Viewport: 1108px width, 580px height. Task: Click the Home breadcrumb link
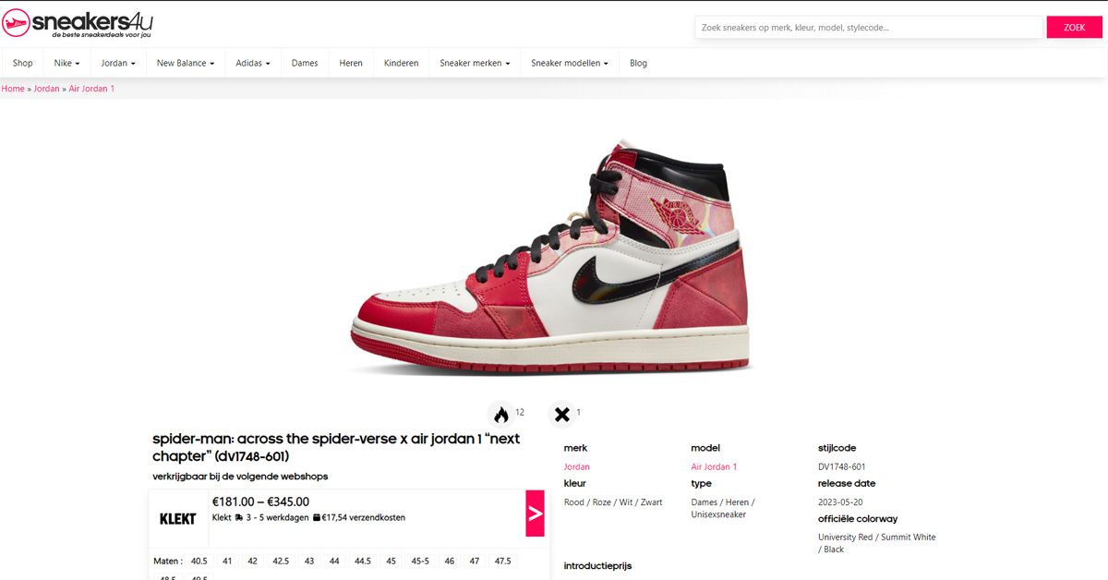point(13,89)
